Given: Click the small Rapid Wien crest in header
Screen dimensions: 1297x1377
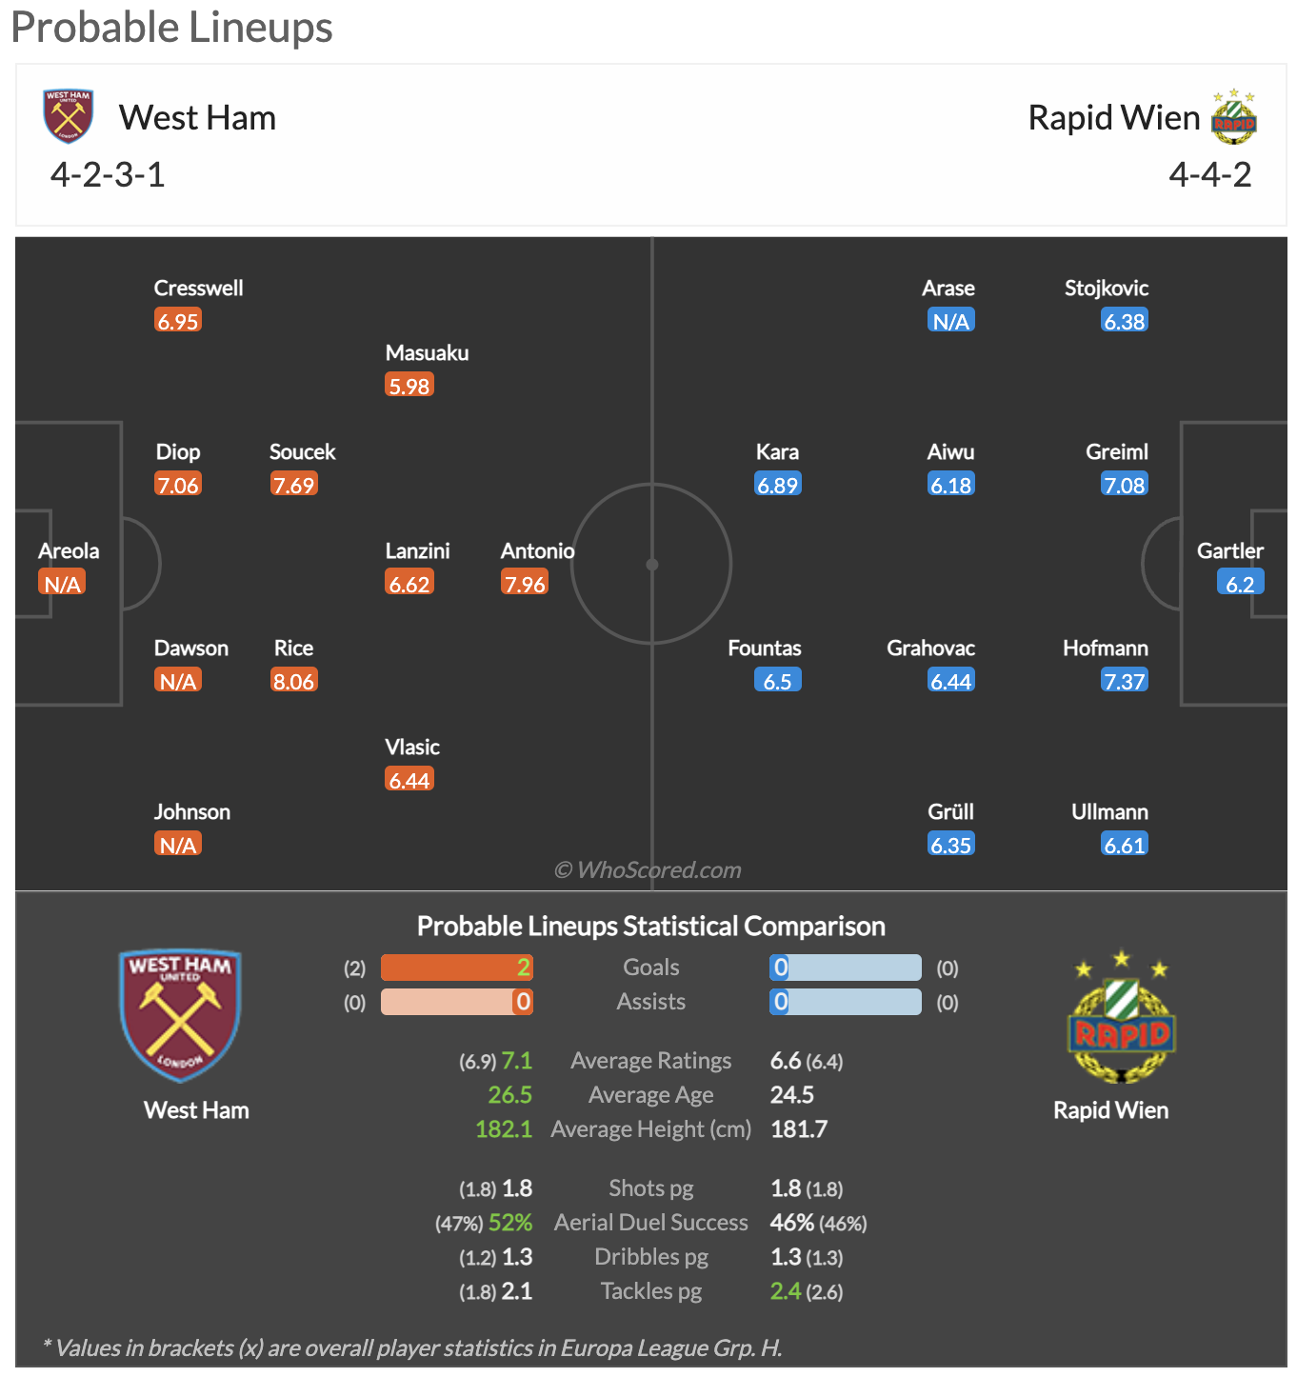Looking at the screenshot, I should 1234,116.
